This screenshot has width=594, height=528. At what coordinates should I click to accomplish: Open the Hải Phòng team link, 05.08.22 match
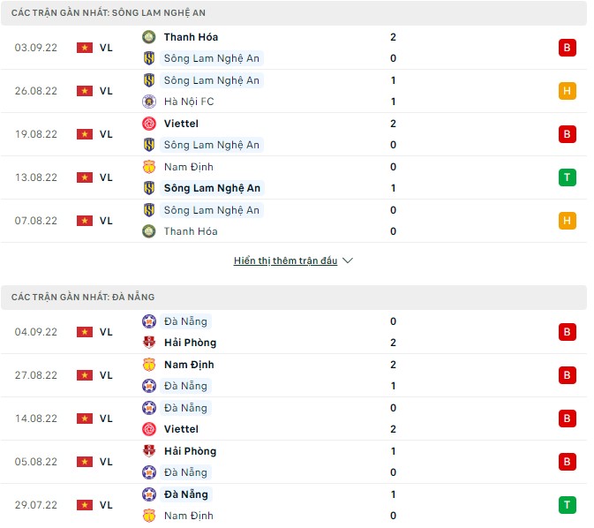click(190, 451)
